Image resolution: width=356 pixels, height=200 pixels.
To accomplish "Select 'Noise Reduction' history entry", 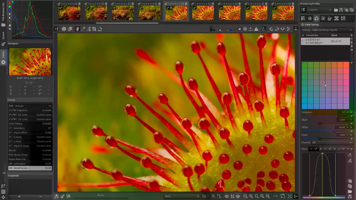I will click(30, 159).
